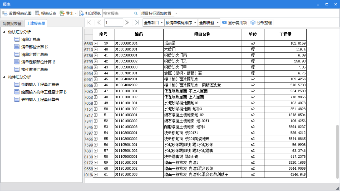Click the report icon beside 绘图输入工程量汇总表

pos(17,84)
